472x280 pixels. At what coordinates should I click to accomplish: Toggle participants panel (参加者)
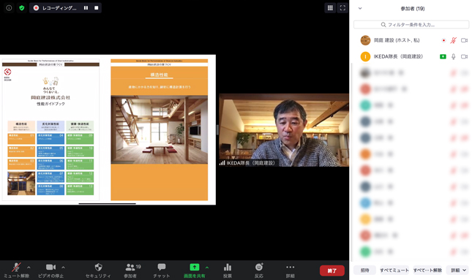(x=131, y=270)
